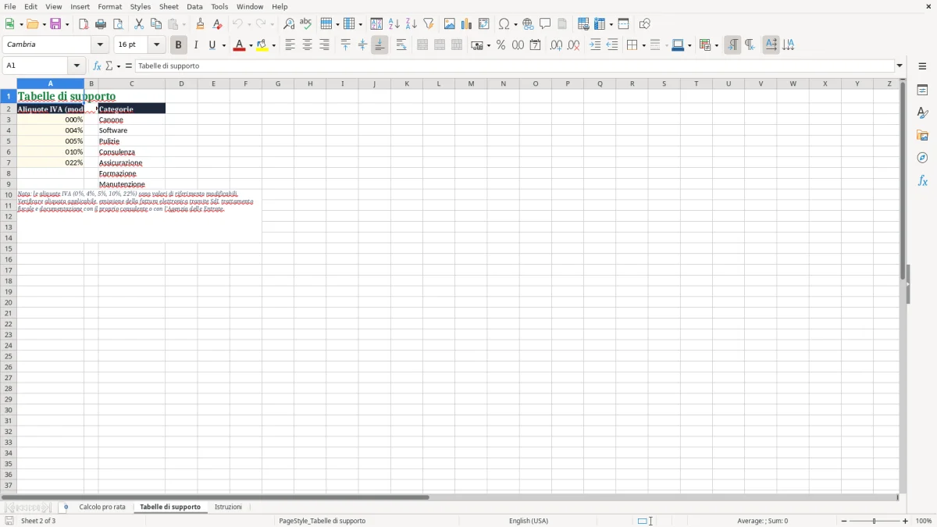
Task: Run the Spelling check icon
Action: [x=306, y=24]
